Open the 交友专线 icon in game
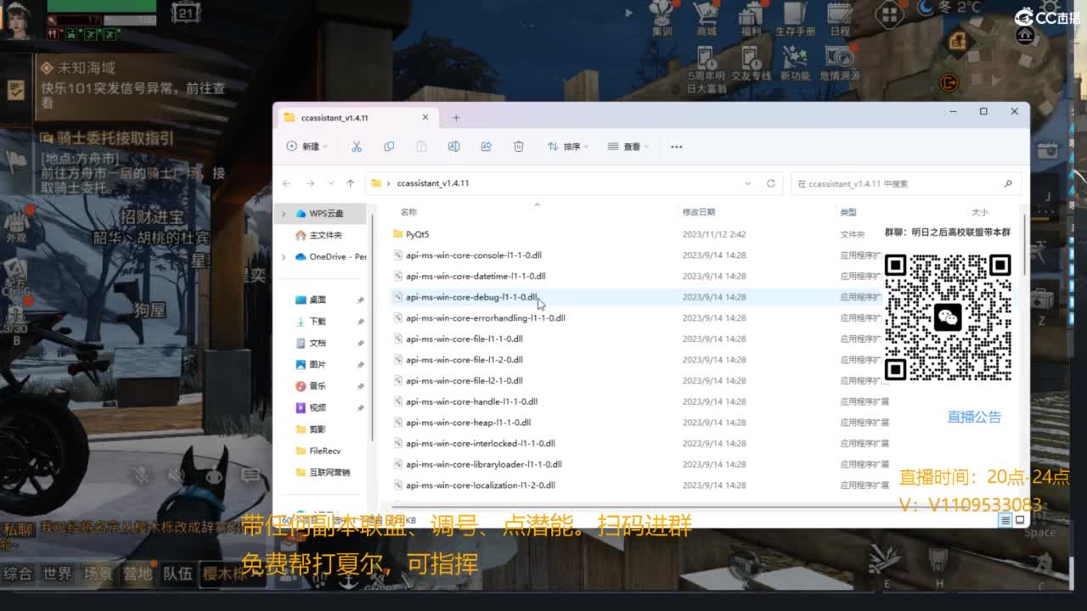 click(751, 63)
